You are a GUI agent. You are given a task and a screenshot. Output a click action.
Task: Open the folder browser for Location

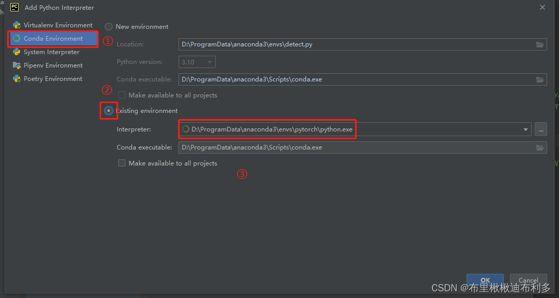coord(540,44)
